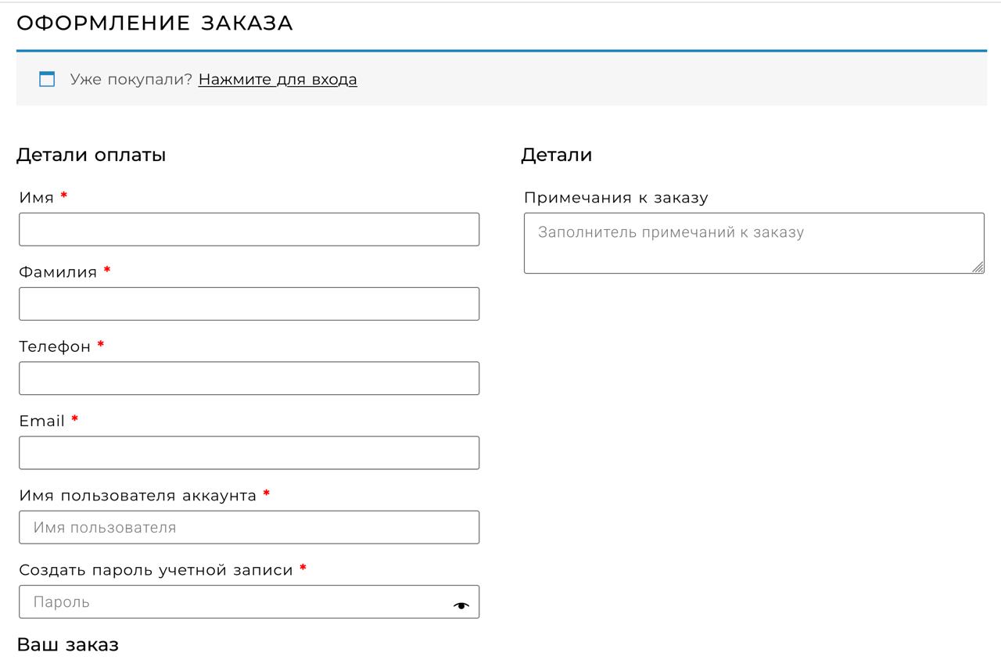Open the "Нажмите для входа" login link
The height and width of the screenshot is (660, 1001).
[278, 79]
